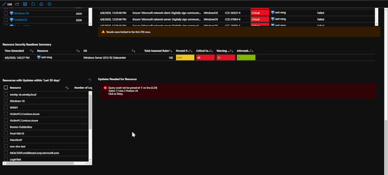Image resolution: width=388 pixels, height=175 pixels.
Task: Click the warning icon in the results-limited banner
Action: (103, 32)
